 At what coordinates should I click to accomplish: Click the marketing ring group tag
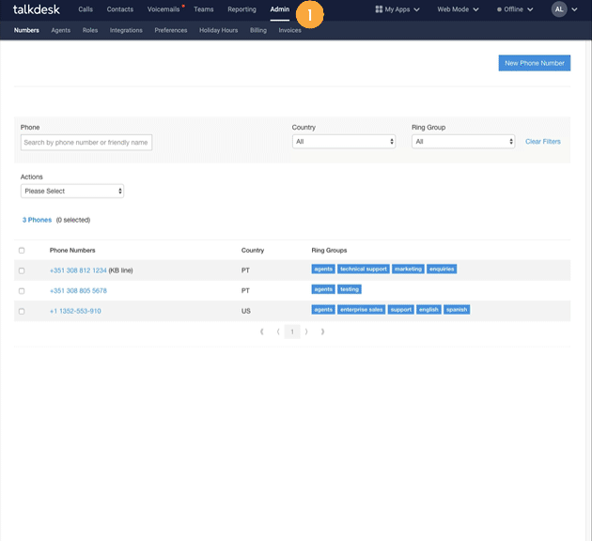[408, 269]
